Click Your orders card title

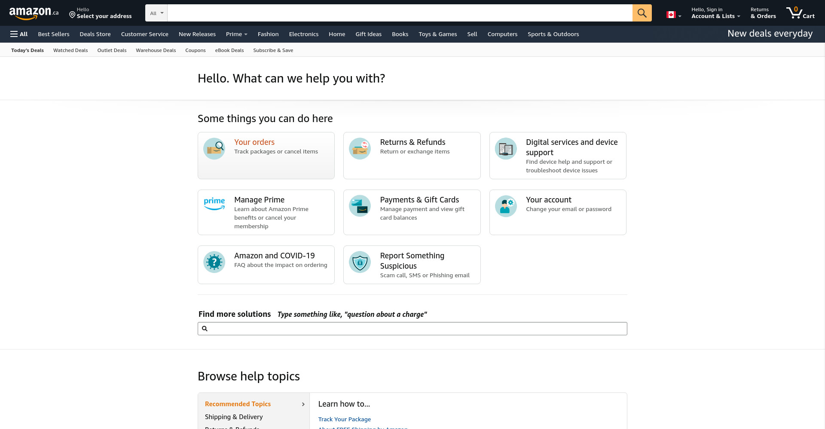(254, 142)
